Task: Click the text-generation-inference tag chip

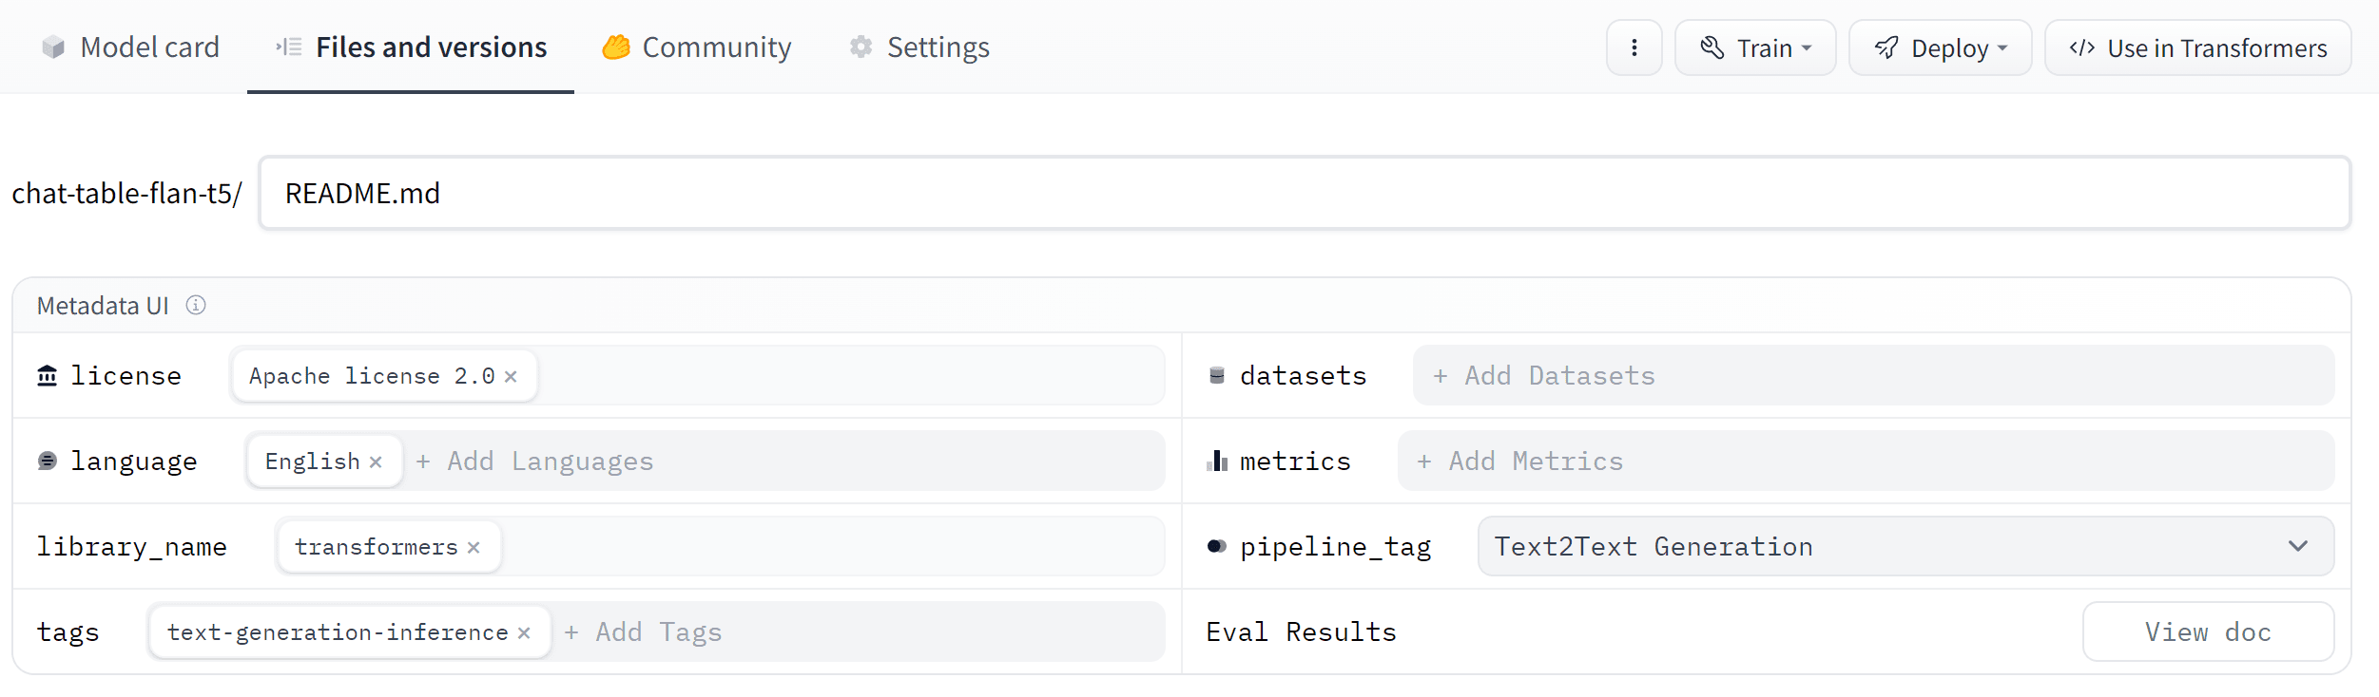Action: point(350,632)
